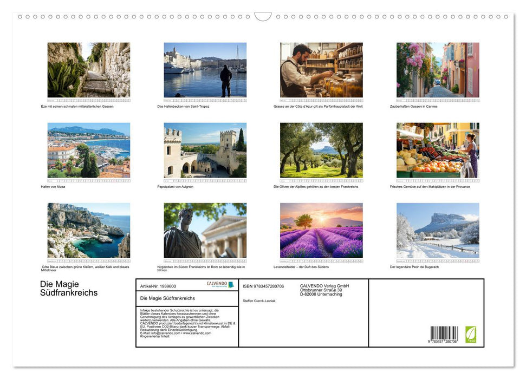526x379 pixels.
Task: Open the Alpilles olive grove photo
Action: click(x=322, y=150)
